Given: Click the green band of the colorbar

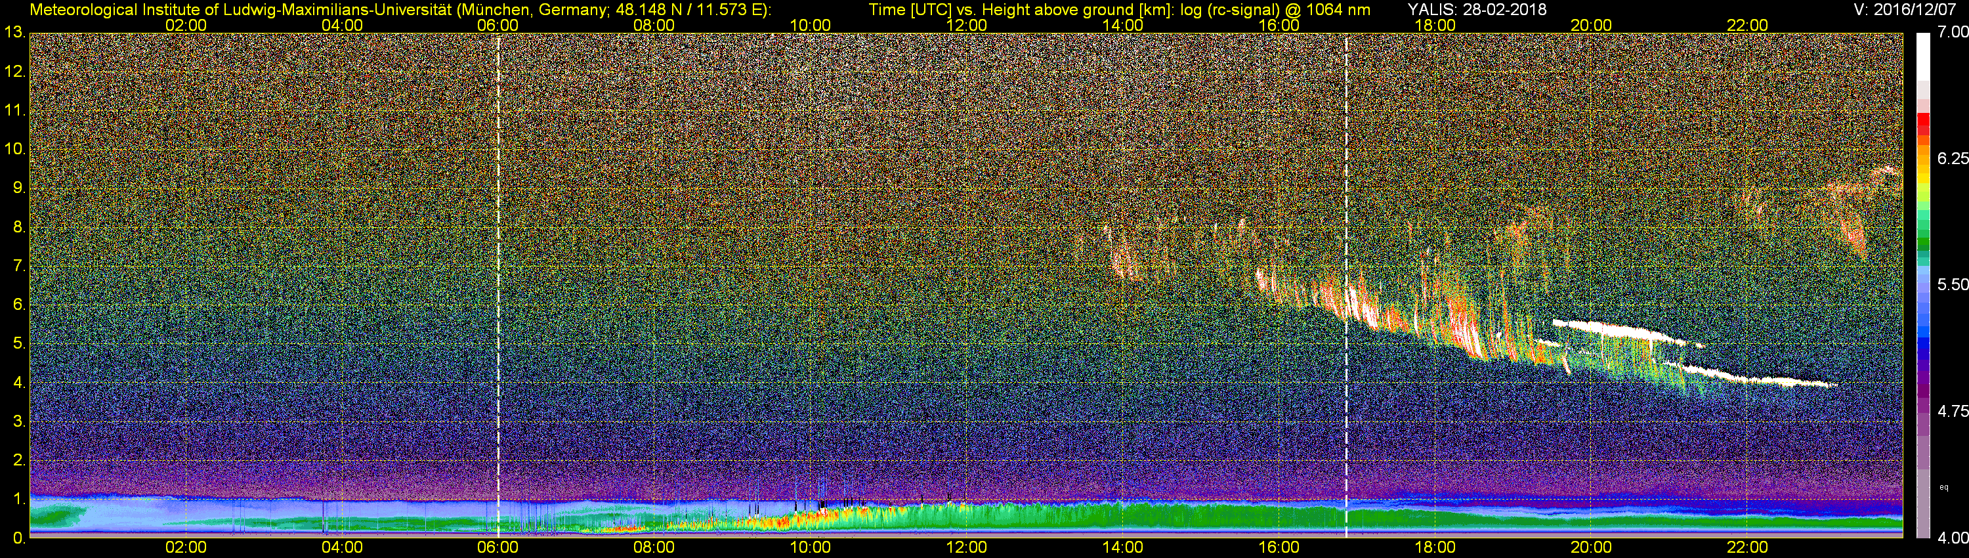Looking at the screenshot, I should [1924, 243].
